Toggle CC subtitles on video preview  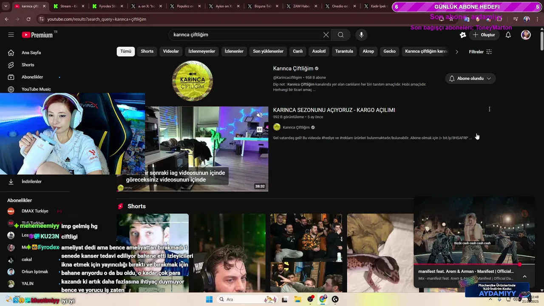click(x=259, y=129)
